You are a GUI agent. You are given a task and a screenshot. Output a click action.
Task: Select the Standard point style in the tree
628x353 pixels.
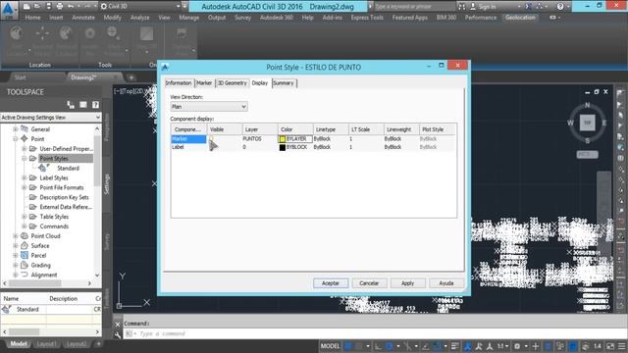pos(68,168)
